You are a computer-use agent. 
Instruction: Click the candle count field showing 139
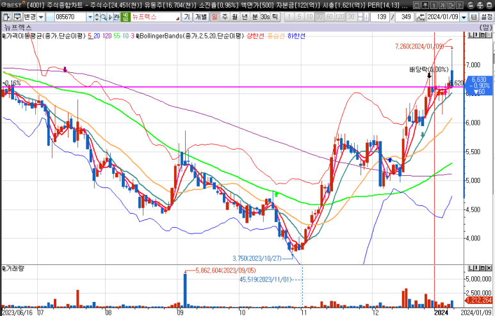[x=382, y=17]
